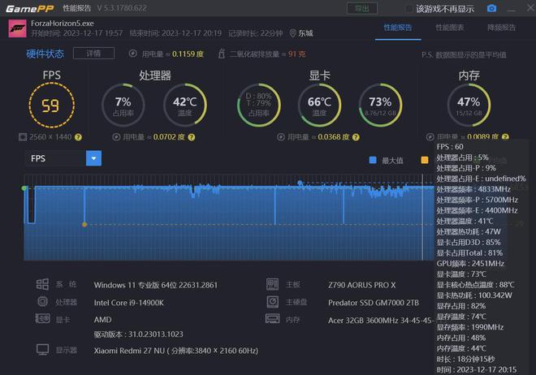Click the VRAM 73% gauge
The height and width of the screenshot is (375, 536).
(x=380, y=106)
